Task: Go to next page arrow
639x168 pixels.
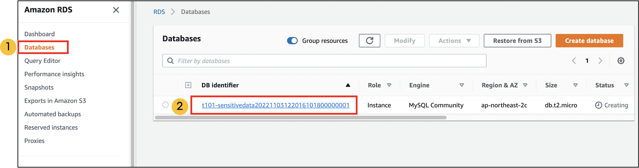Action: tap(600, 61)
